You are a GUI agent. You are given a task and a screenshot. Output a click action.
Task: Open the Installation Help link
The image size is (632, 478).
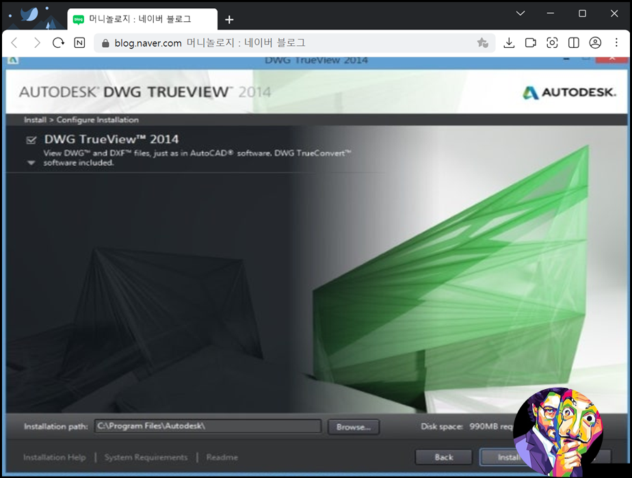[55, 457]
